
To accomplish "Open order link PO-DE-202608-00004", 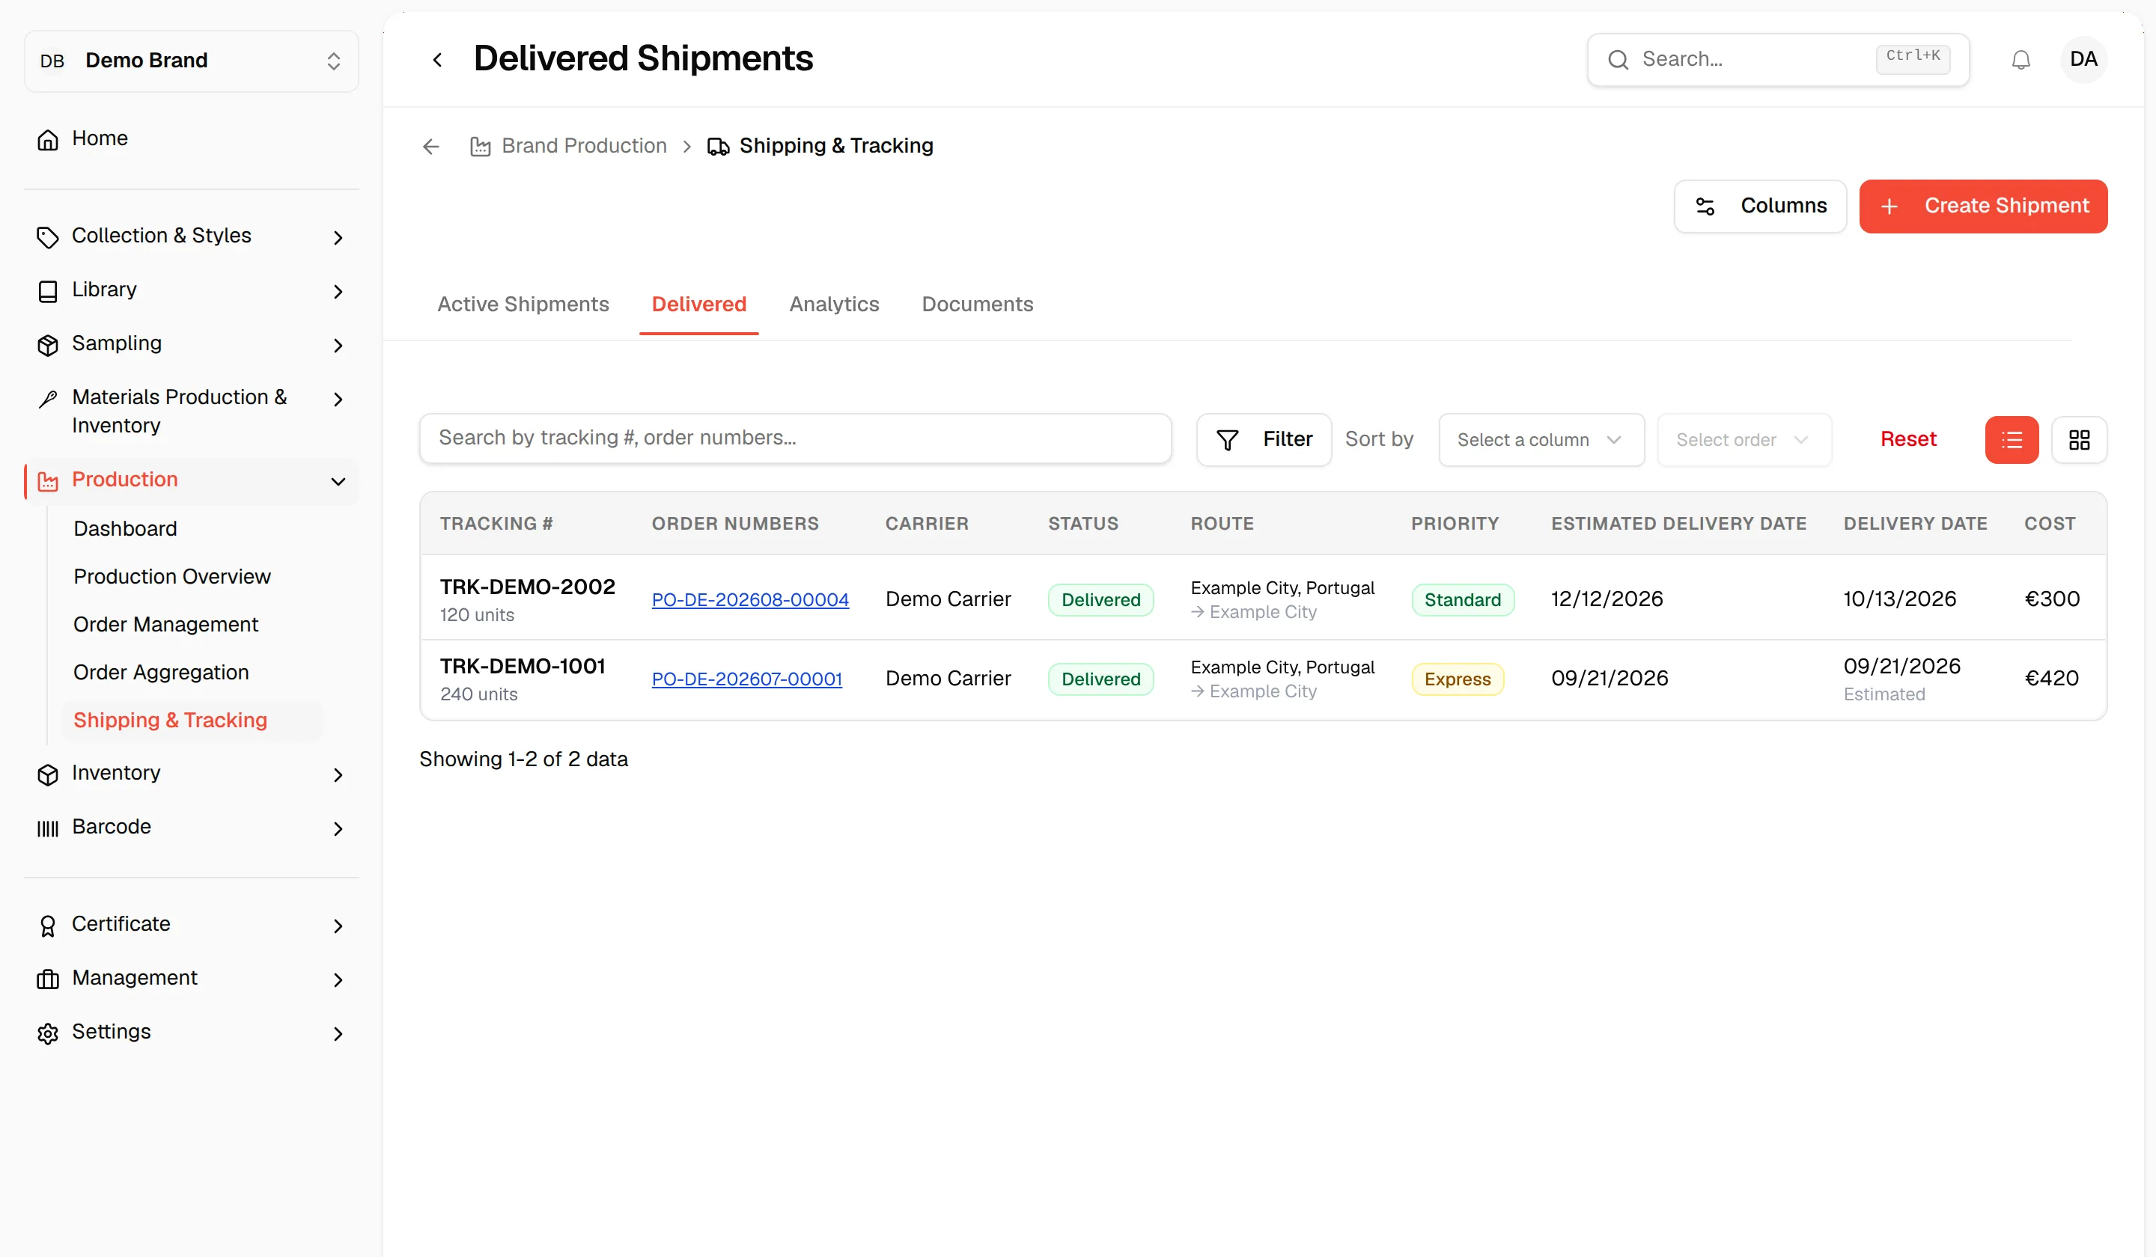I will 750,599.
